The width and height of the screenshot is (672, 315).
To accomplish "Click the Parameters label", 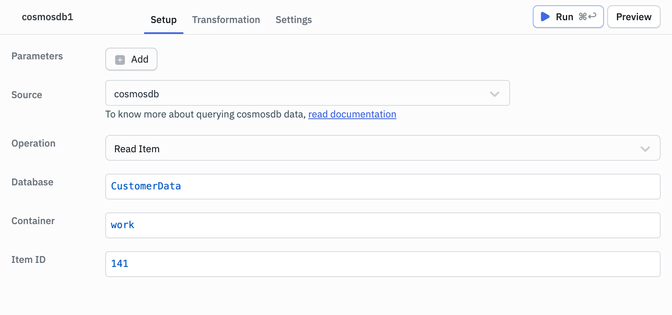I will (x=37, y=56).
